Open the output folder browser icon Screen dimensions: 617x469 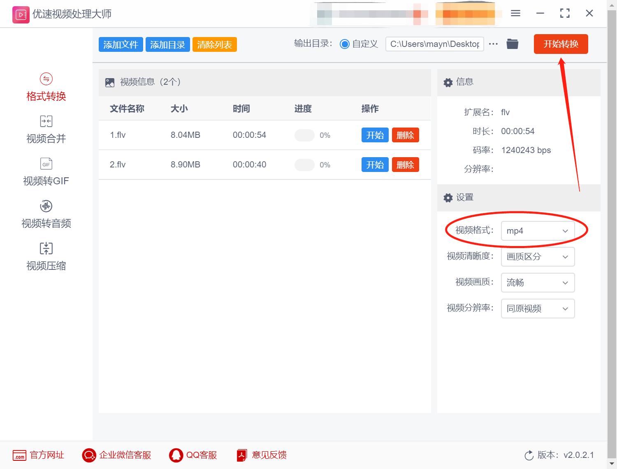pos(512,44)
